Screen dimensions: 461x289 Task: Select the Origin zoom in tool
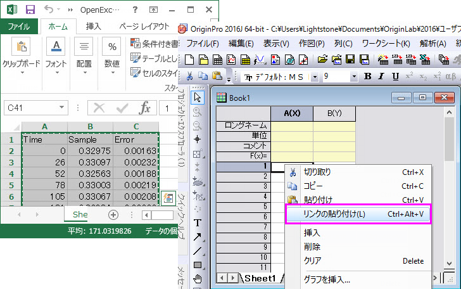pyautogui.click(x=198, y=112)
